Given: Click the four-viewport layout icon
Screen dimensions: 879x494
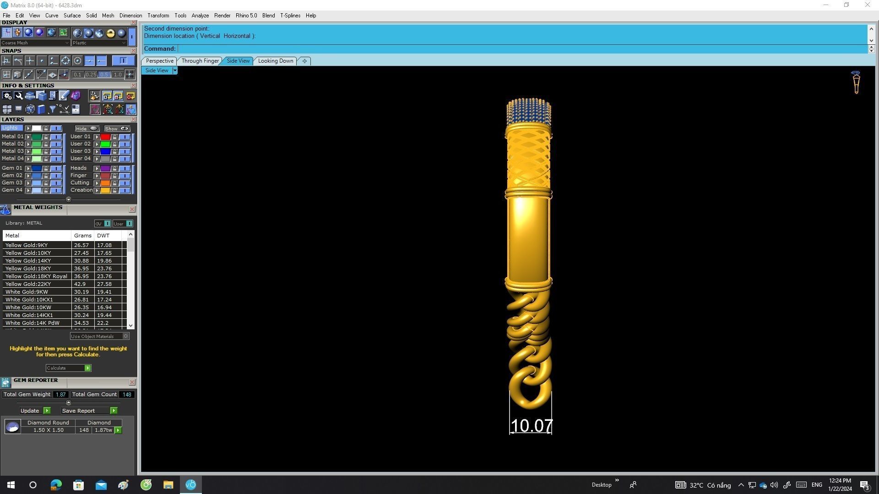Looking at the screenshot, I should 7,109.
